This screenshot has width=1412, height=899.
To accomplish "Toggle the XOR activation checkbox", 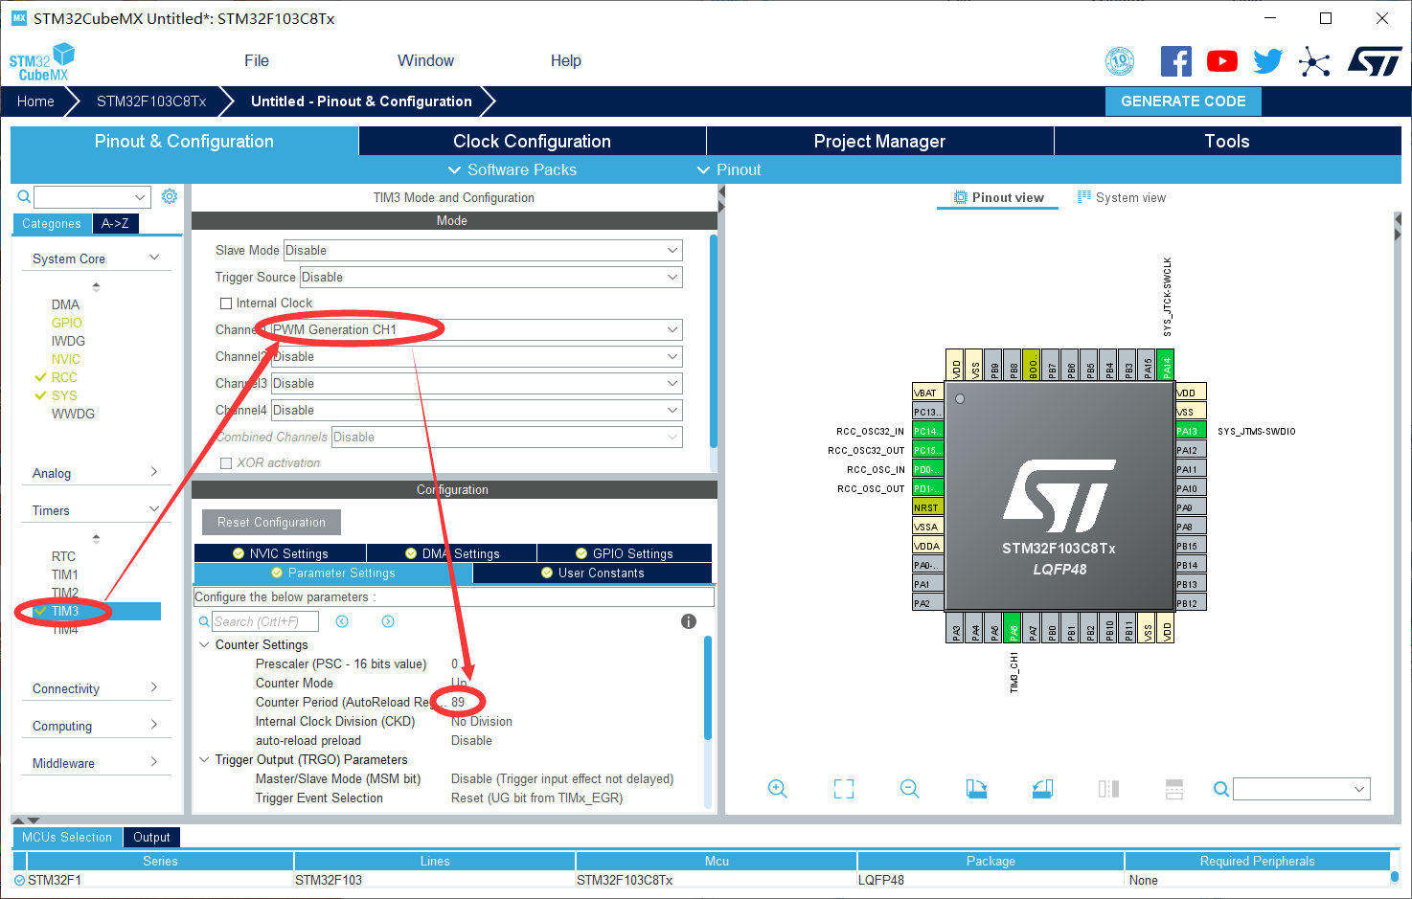I will point(226,462).
